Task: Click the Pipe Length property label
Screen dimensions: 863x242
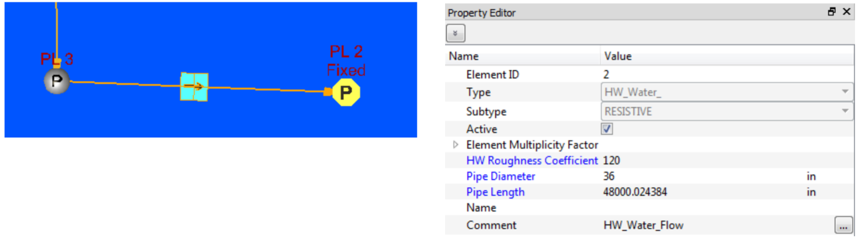Action: click(x=495, y=192)
